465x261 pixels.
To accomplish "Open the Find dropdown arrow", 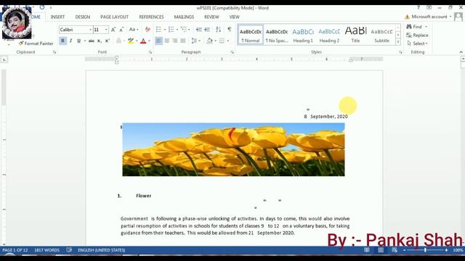I will tap(426, 27).
